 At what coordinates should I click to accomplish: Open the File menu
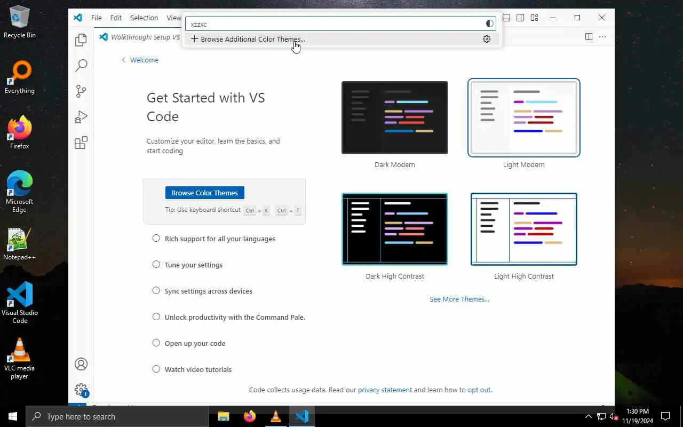coord(96,18)
